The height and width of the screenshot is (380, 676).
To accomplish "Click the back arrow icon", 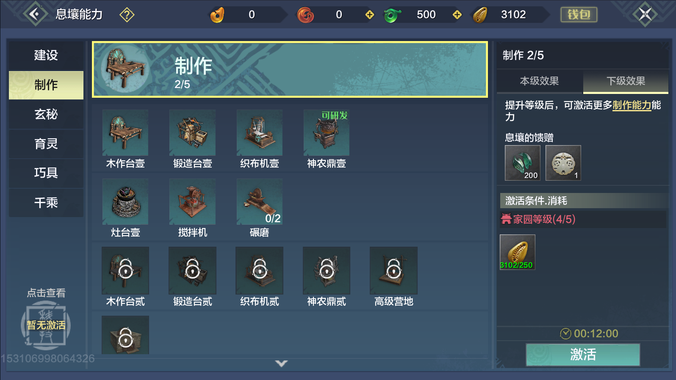I will pyautogui.click(x=35, y=14).
